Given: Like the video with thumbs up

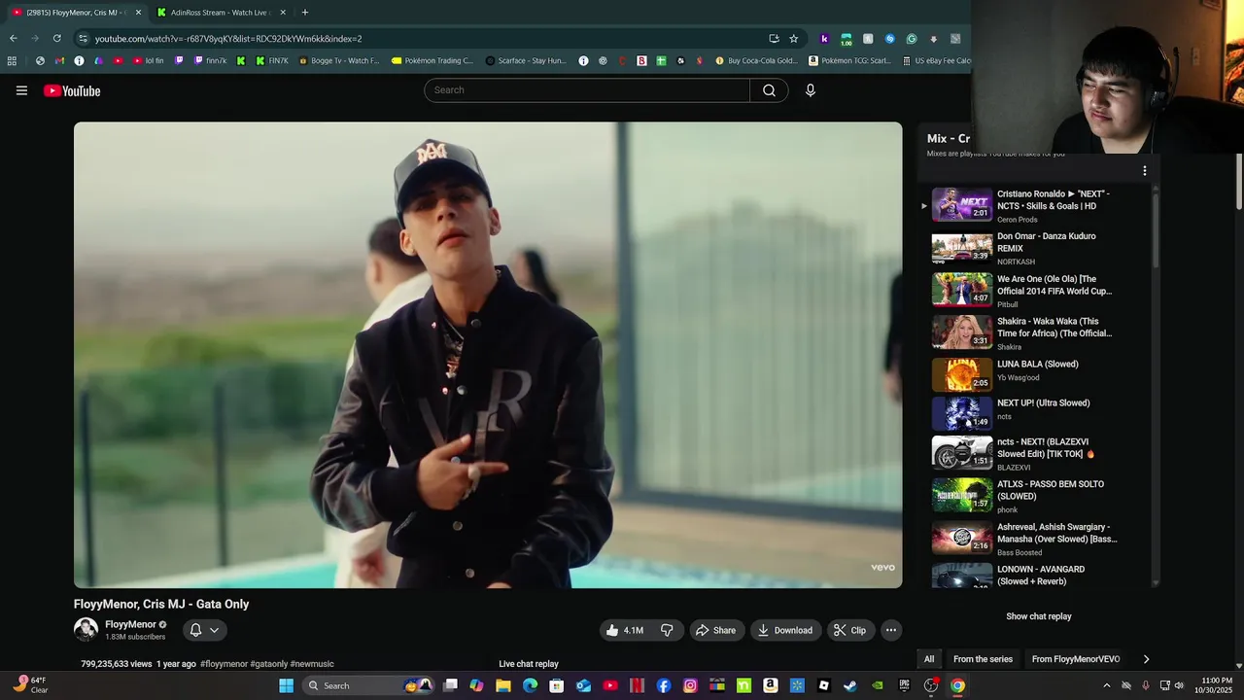Looking at the screenshot, I should pyautogui.click(x=624, y=630).
